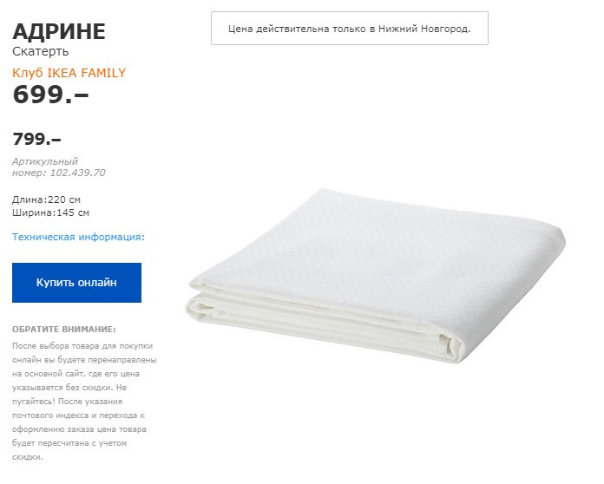604x484 pixels.
Task: Click the Длина:220 см dimension text
Action: point(46,199)
